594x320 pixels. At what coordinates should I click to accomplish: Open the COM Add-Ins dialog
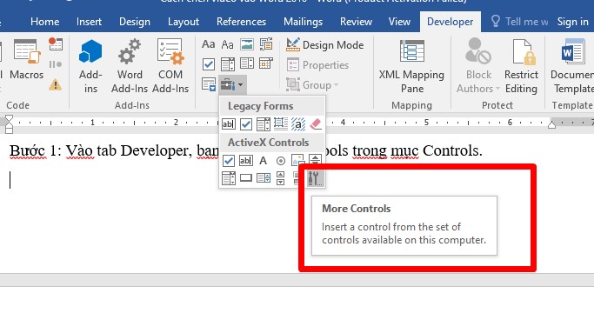pos(170,65)
